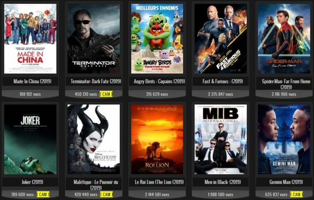
Task: Click the CAM badge under Joker
Action: tap(43, 194)
